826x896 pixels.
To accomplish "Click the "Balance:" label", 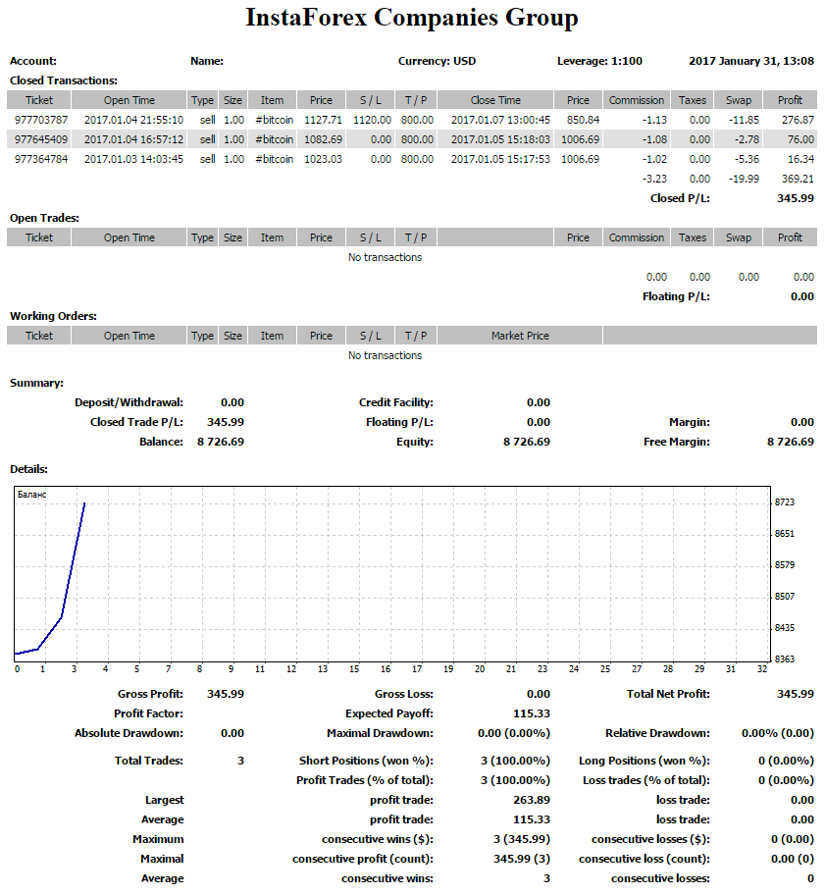I will 161,442.
